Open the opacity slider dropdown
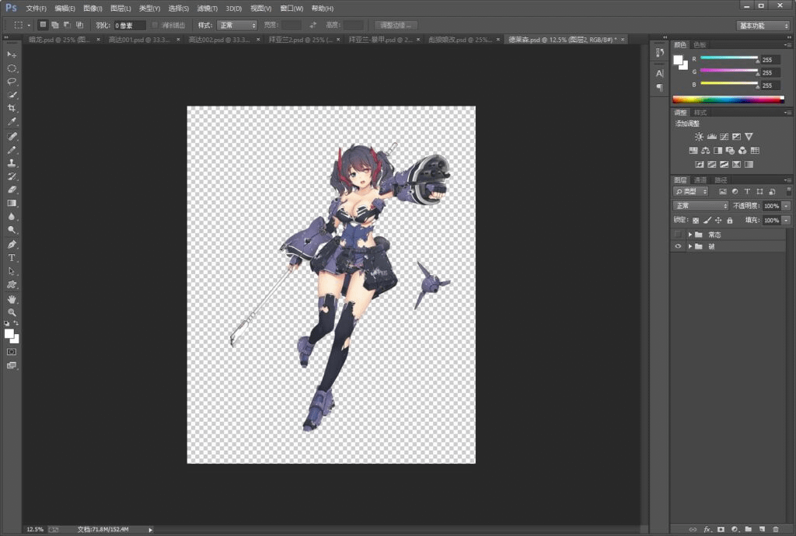The image size is (796, 536). click(x=786, y=206)
